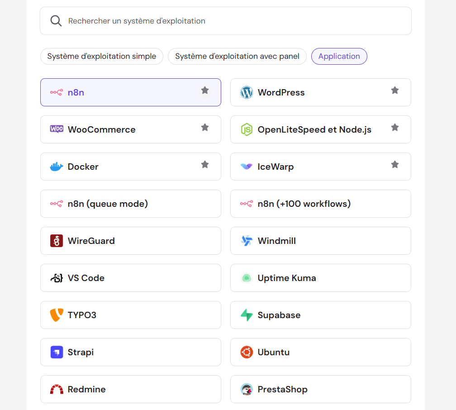The width and height of the screenshot is (456, 410).
Task: Choose the OpenLiteSpeed et Node.js label
Action: (314, 130)
